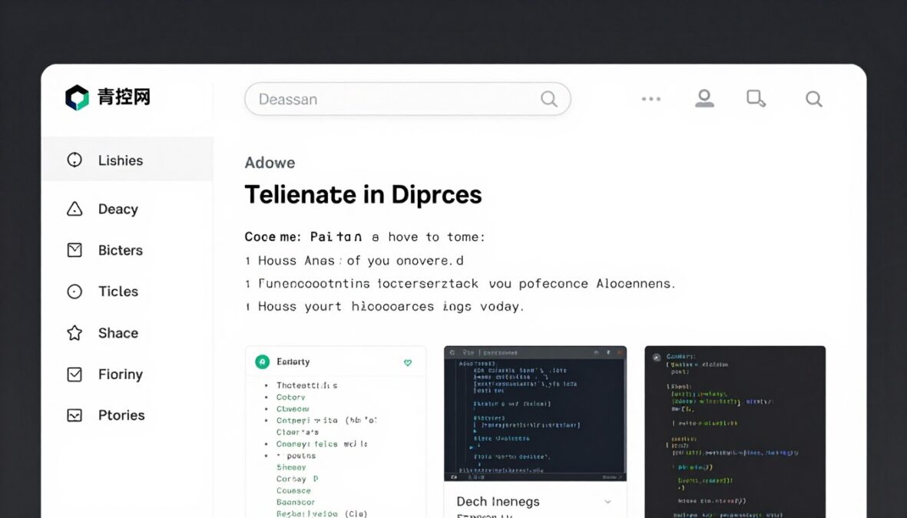The image size is (907, 518).
Task: Open the Adowe breadcrumb item
Action: tap(270, 162)
